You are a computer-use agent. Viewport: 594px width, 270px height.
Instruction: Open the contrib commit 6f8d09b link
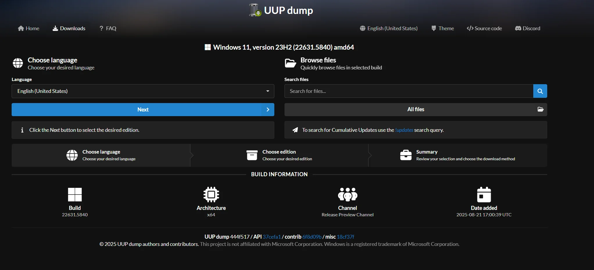click(312, 237)
